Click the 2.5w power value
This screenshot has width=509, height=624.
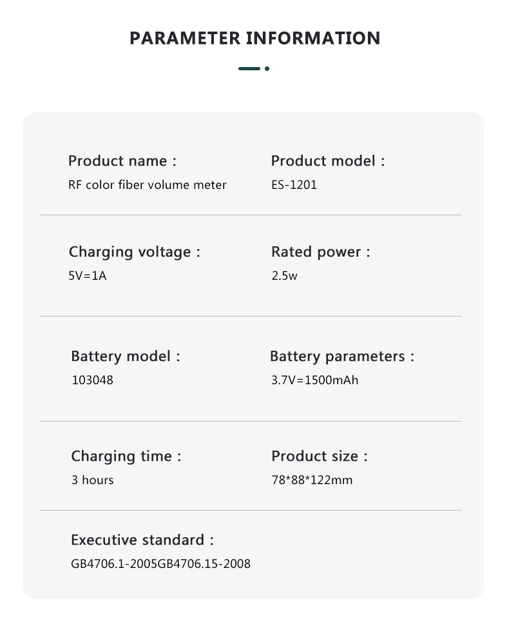tap(284, 276)
